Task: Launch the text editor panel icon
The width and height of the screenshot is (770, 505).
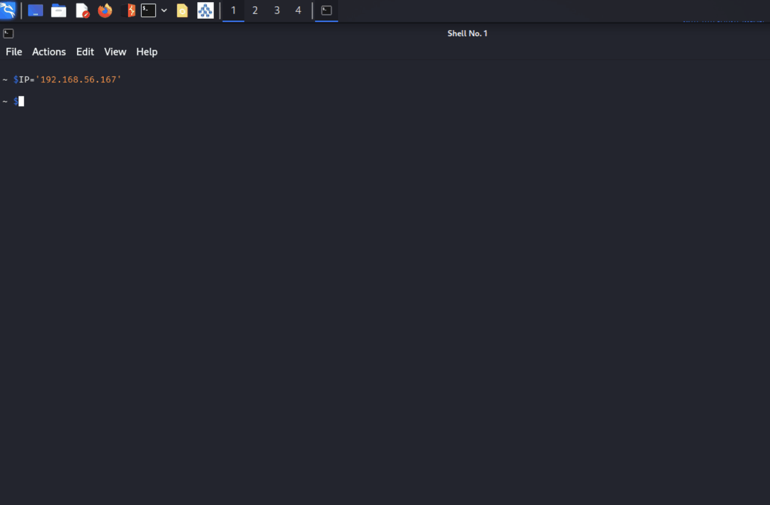Action: [x=83, y=10]
